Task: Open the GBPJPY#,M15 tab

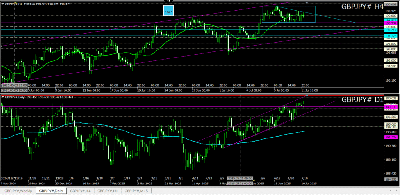Action: 136,191
